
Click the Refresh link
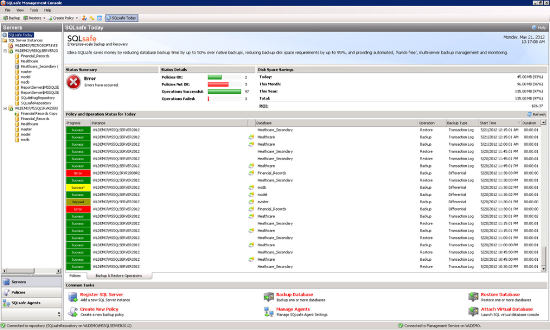[x=537, y=114]
